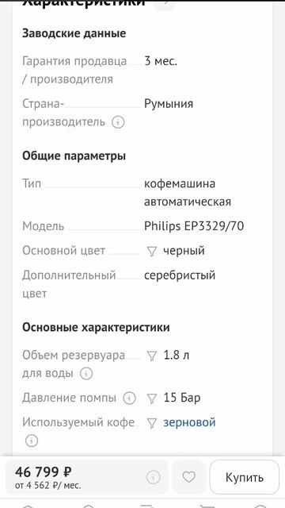The image size is (285, 508).
Task: Click the Купить button
Action: pos(245,477)
